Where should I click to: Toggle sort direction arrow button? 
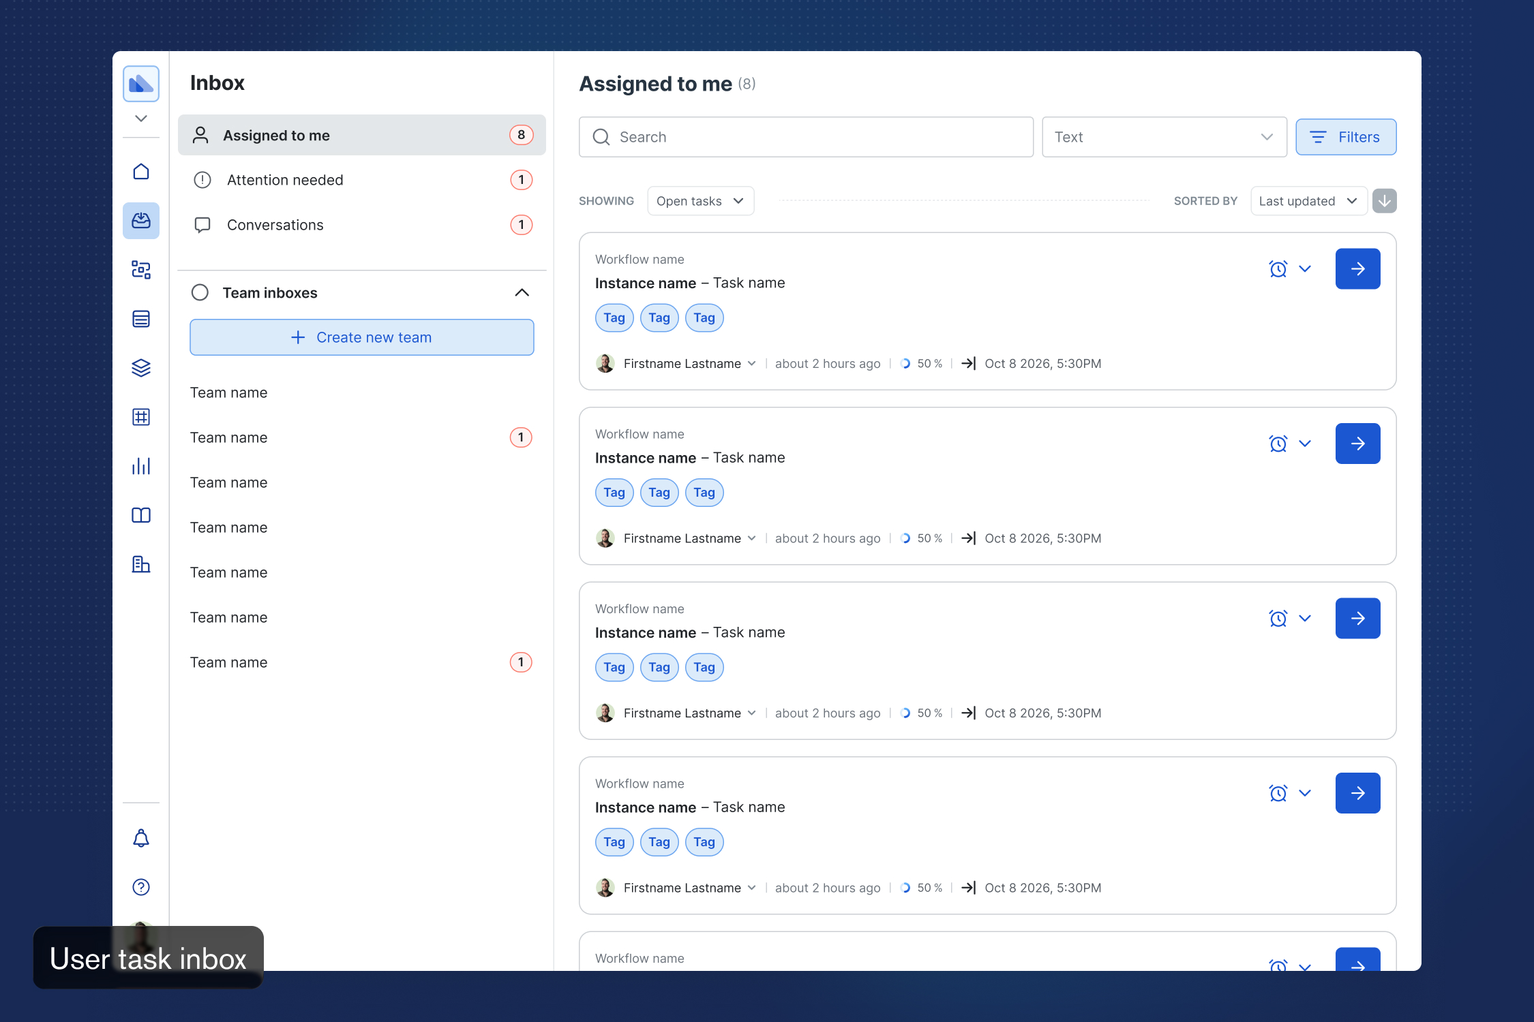pos(1385,201)
